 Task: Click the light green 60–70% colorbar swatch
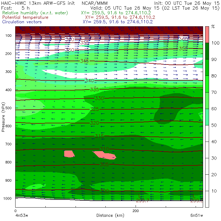point(207,100)
